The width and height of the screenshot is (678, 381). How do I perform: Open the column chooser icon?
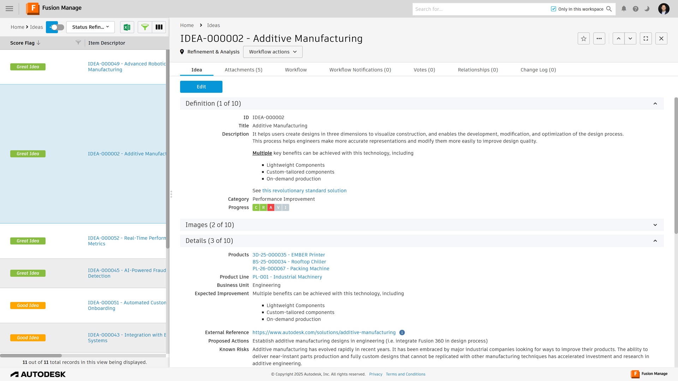click(x=159, y=27)
